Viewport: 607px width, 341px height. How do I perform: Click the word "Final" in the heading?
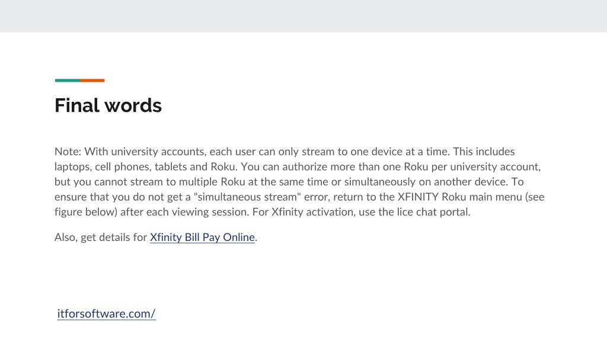(x=77, y=105)
